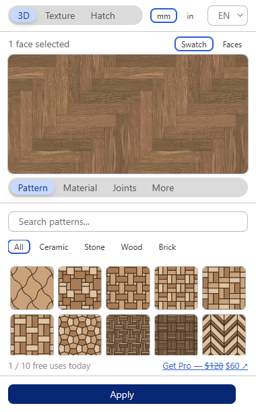Viewport: 256px width, 412px height.
Task: Choose the mixed squares and rectangles pattern
Action: coord(80,288)
